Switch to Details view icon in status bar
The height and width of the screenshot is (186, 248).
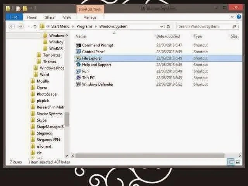[x=231, y=162]
